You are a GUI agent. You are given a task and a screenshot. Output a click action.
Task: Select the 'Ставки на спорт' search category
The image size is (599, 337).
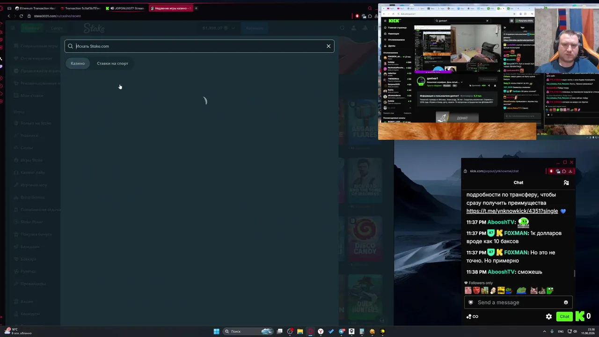pos(112,63)
